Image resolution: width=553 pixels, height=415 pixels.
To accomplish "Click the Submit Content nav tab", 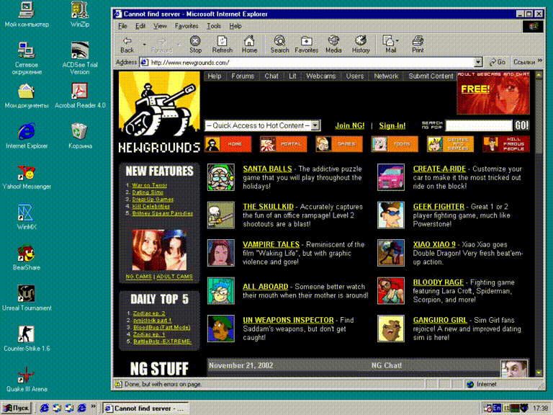I will [431, 76].
